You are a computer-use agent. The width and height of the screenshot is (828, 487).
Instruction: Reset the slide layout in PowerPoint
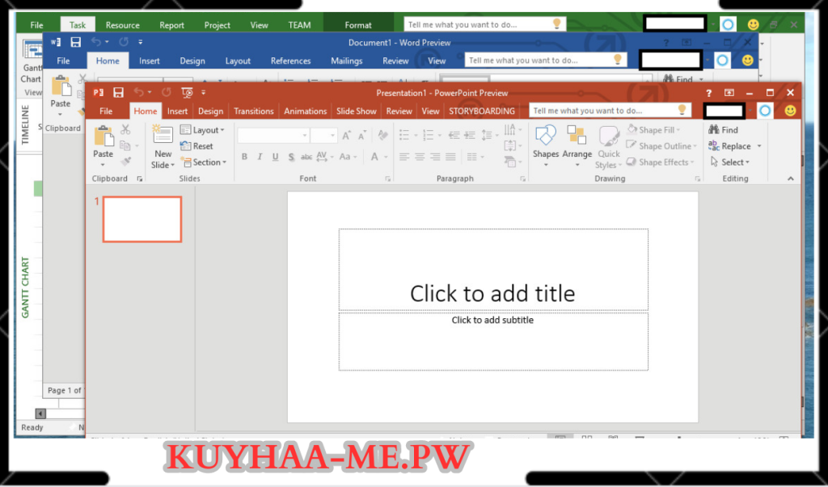coord(196,146)
